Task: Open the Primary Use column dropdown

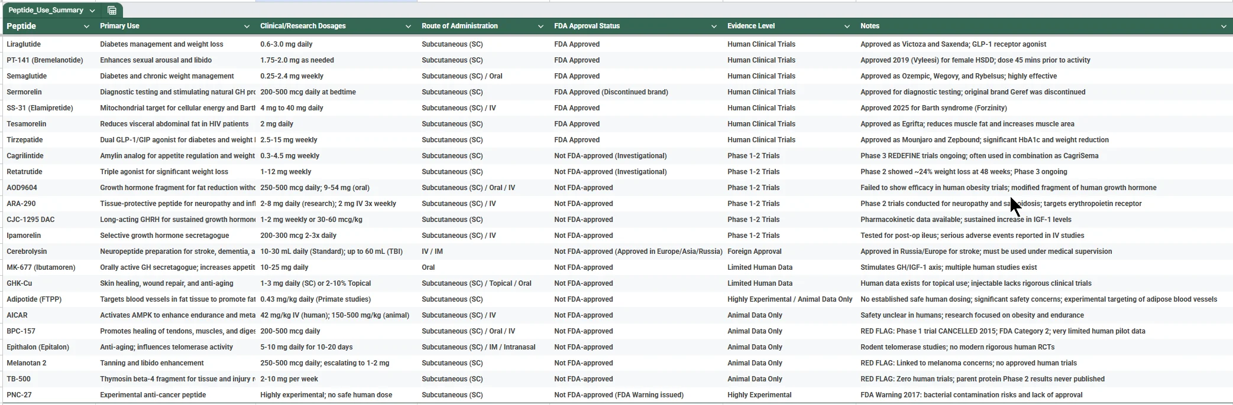Action: tap(247, 27)
